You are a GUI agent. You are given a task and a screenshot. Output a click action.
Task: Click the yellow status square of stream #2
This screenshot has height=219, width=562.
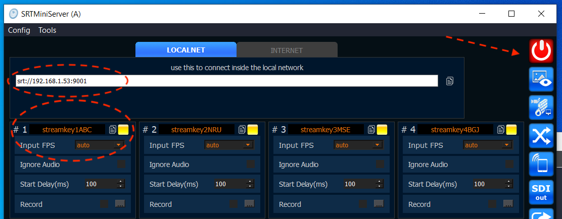253,130
